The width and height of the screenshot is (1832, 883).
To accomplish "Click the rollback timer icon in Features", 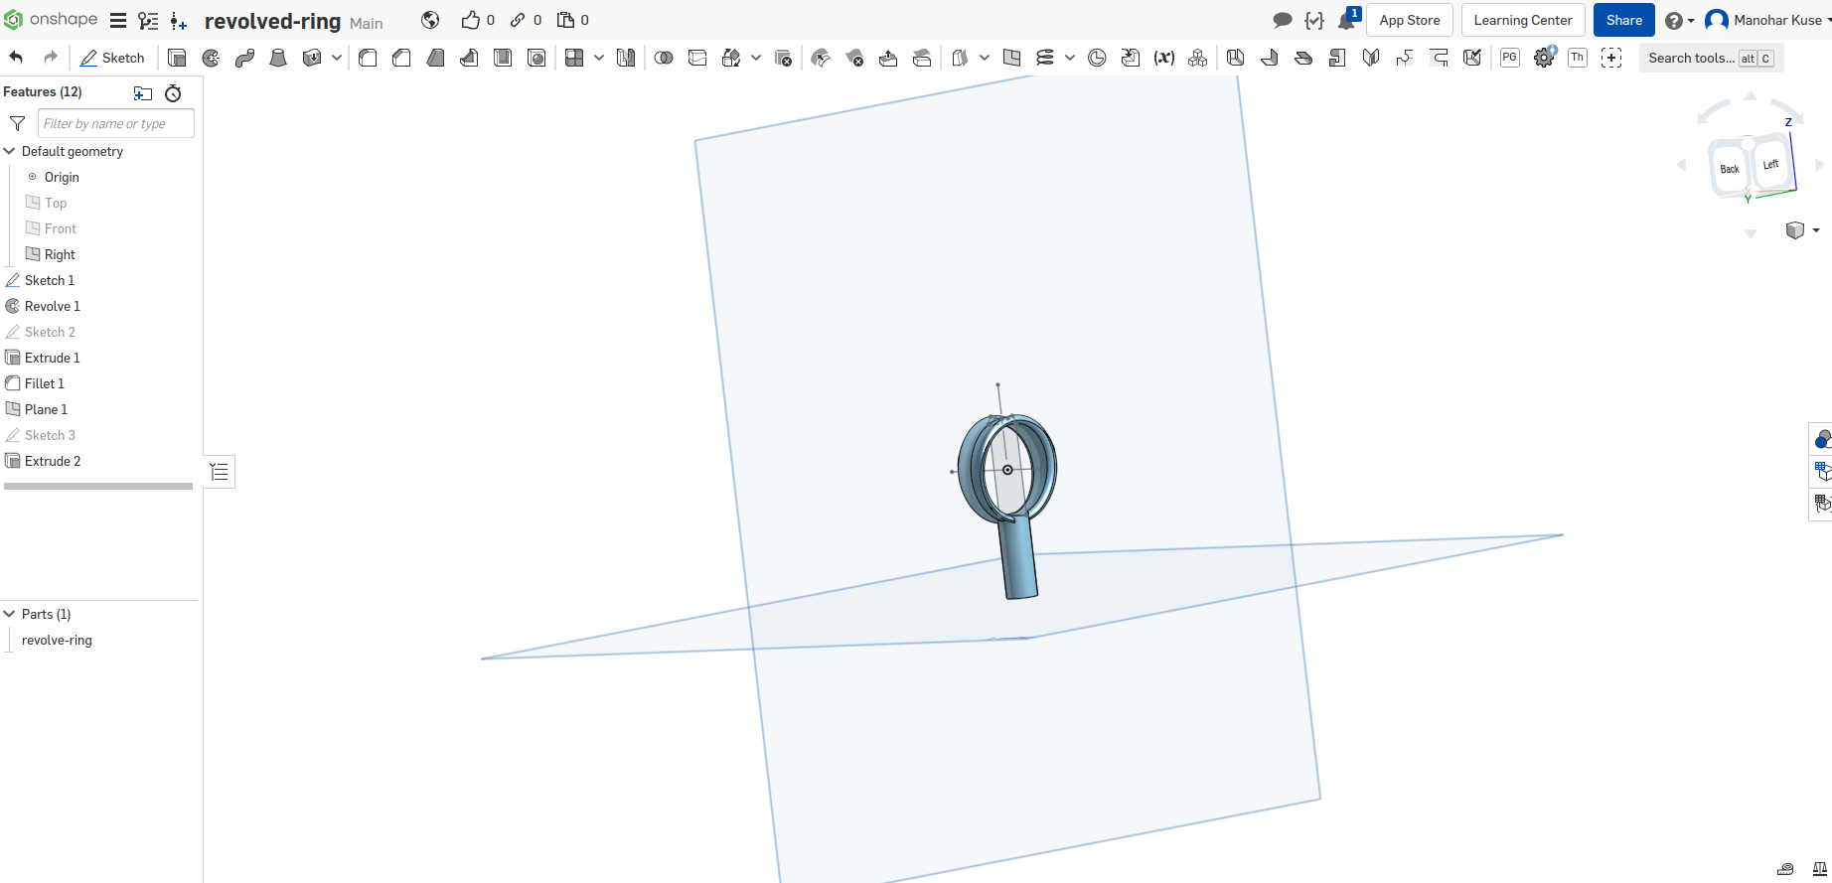I will coord(173,93).
